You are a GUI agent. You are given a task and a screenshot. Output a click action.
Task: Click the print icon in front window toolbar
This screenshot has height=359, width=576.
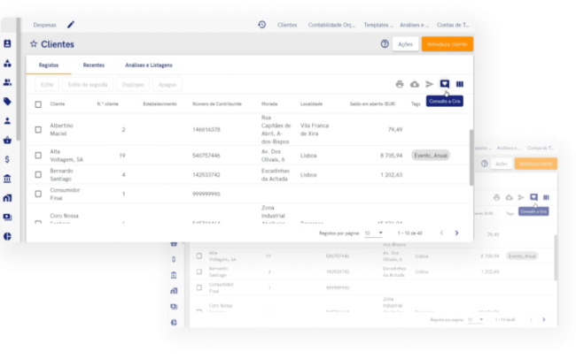click(x=400, y=84)
